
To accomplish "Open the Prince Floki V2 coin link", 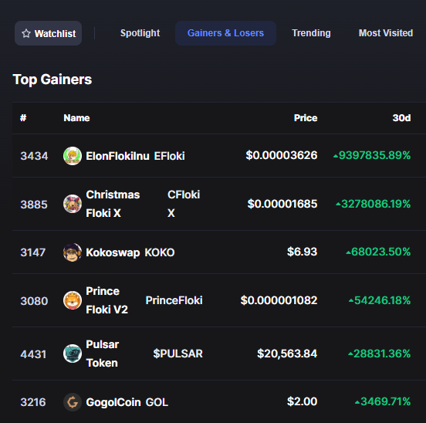I will (x=106, y=300).
